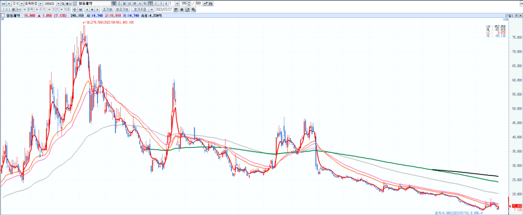Click the magnifier stock search icon
Viewport: 523px width, 215px height.
click(63, 3)
